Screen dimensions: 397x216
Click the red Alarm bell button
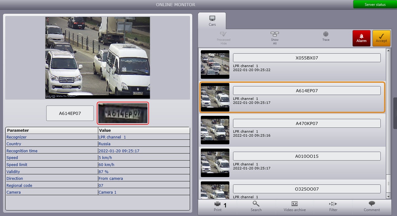point(361,38)
